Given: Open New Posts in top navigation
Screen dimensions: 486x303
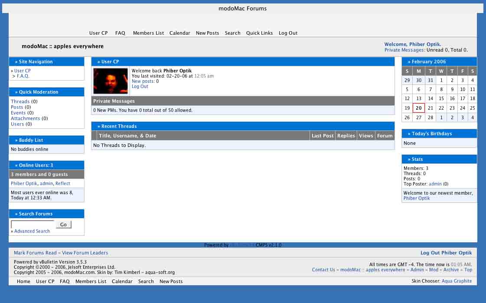Looking at the screenshot, I should click(x=207, y=33).
